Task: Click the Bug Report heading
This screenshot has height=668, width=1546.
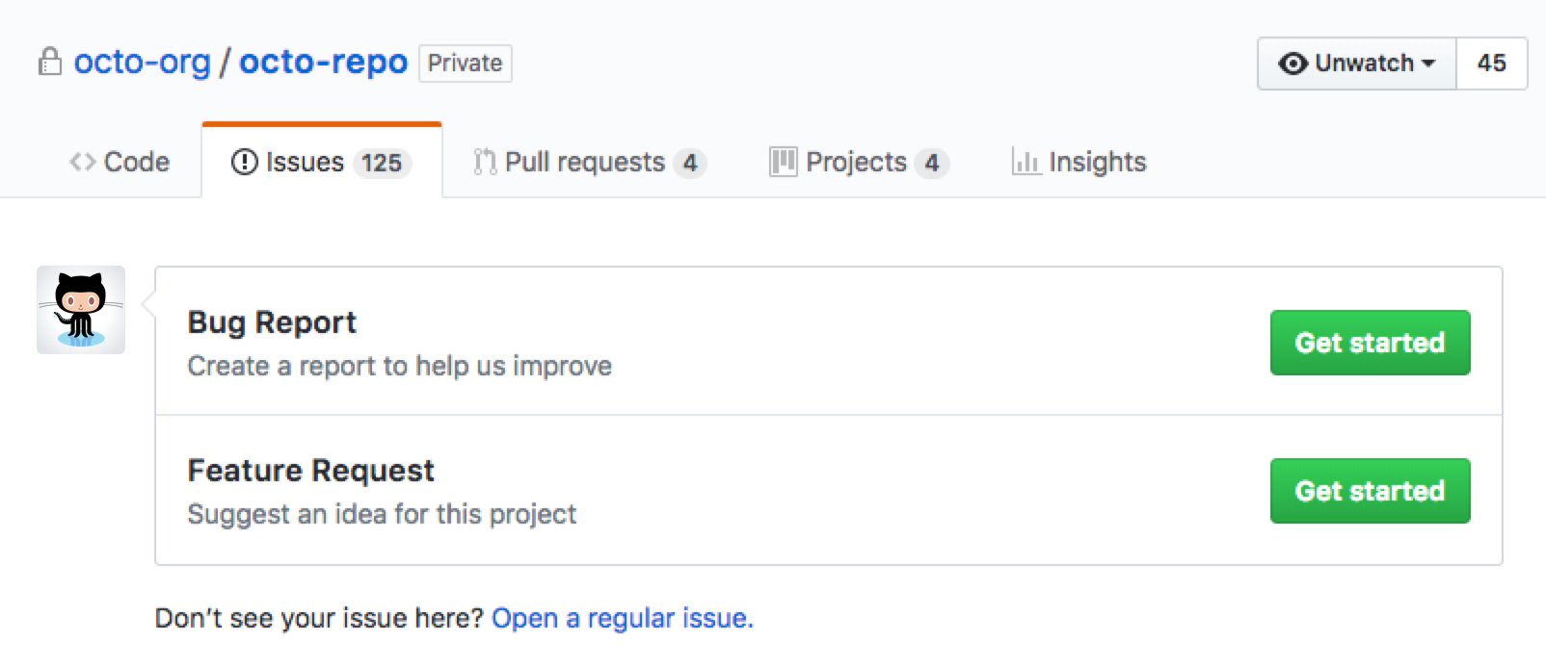Action: tap(272, 322)
